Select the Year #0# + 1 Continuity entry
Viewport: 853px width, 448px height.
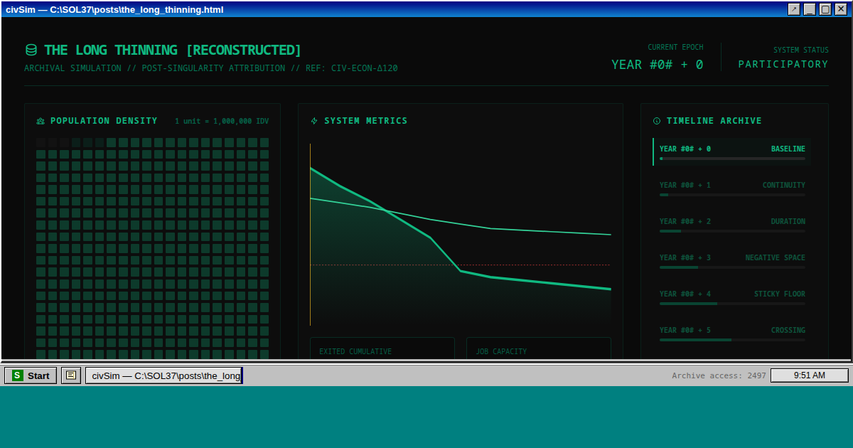coord(731,188)
